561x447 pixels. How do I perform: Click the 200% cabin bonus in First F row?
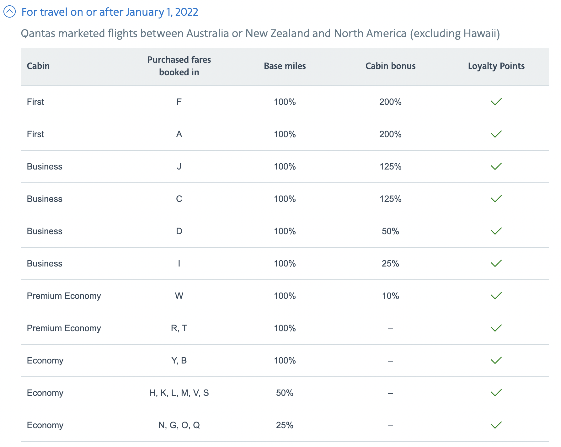tap(390, 102)
